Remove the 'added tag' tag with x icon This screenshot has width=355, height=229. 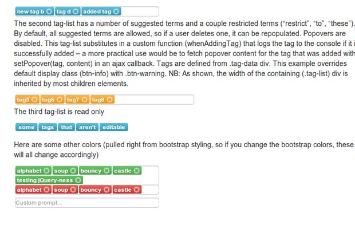(x=116, y=11)
